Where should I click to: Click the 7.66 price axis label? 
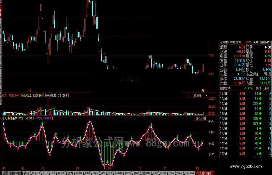coord(211,56)
